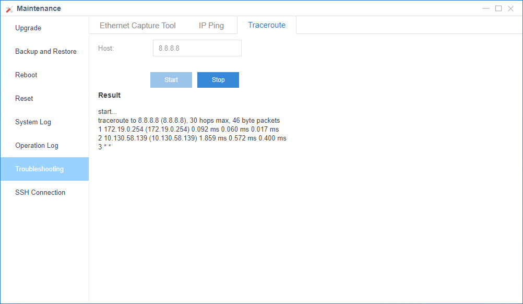Close the Maintenance window

point(511,8)
